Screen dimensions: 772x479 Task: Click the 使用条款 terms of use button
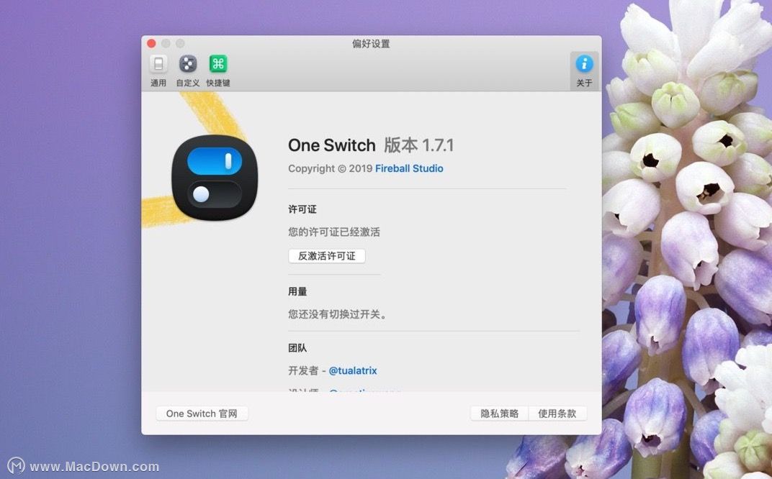coord(557,414)
